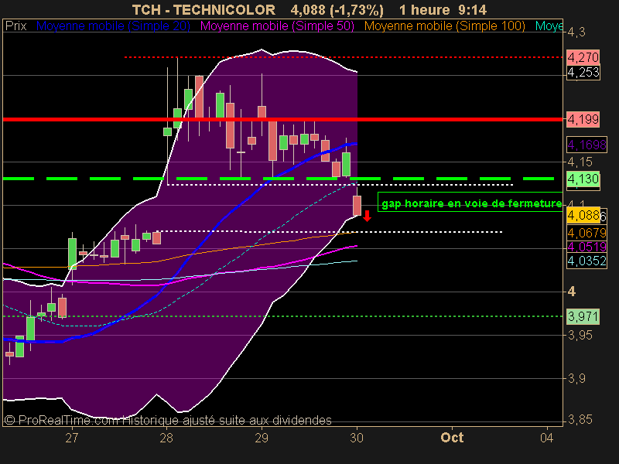Click the "3,9" price axis label
619x464 pixels.
[x=576, y=379]
